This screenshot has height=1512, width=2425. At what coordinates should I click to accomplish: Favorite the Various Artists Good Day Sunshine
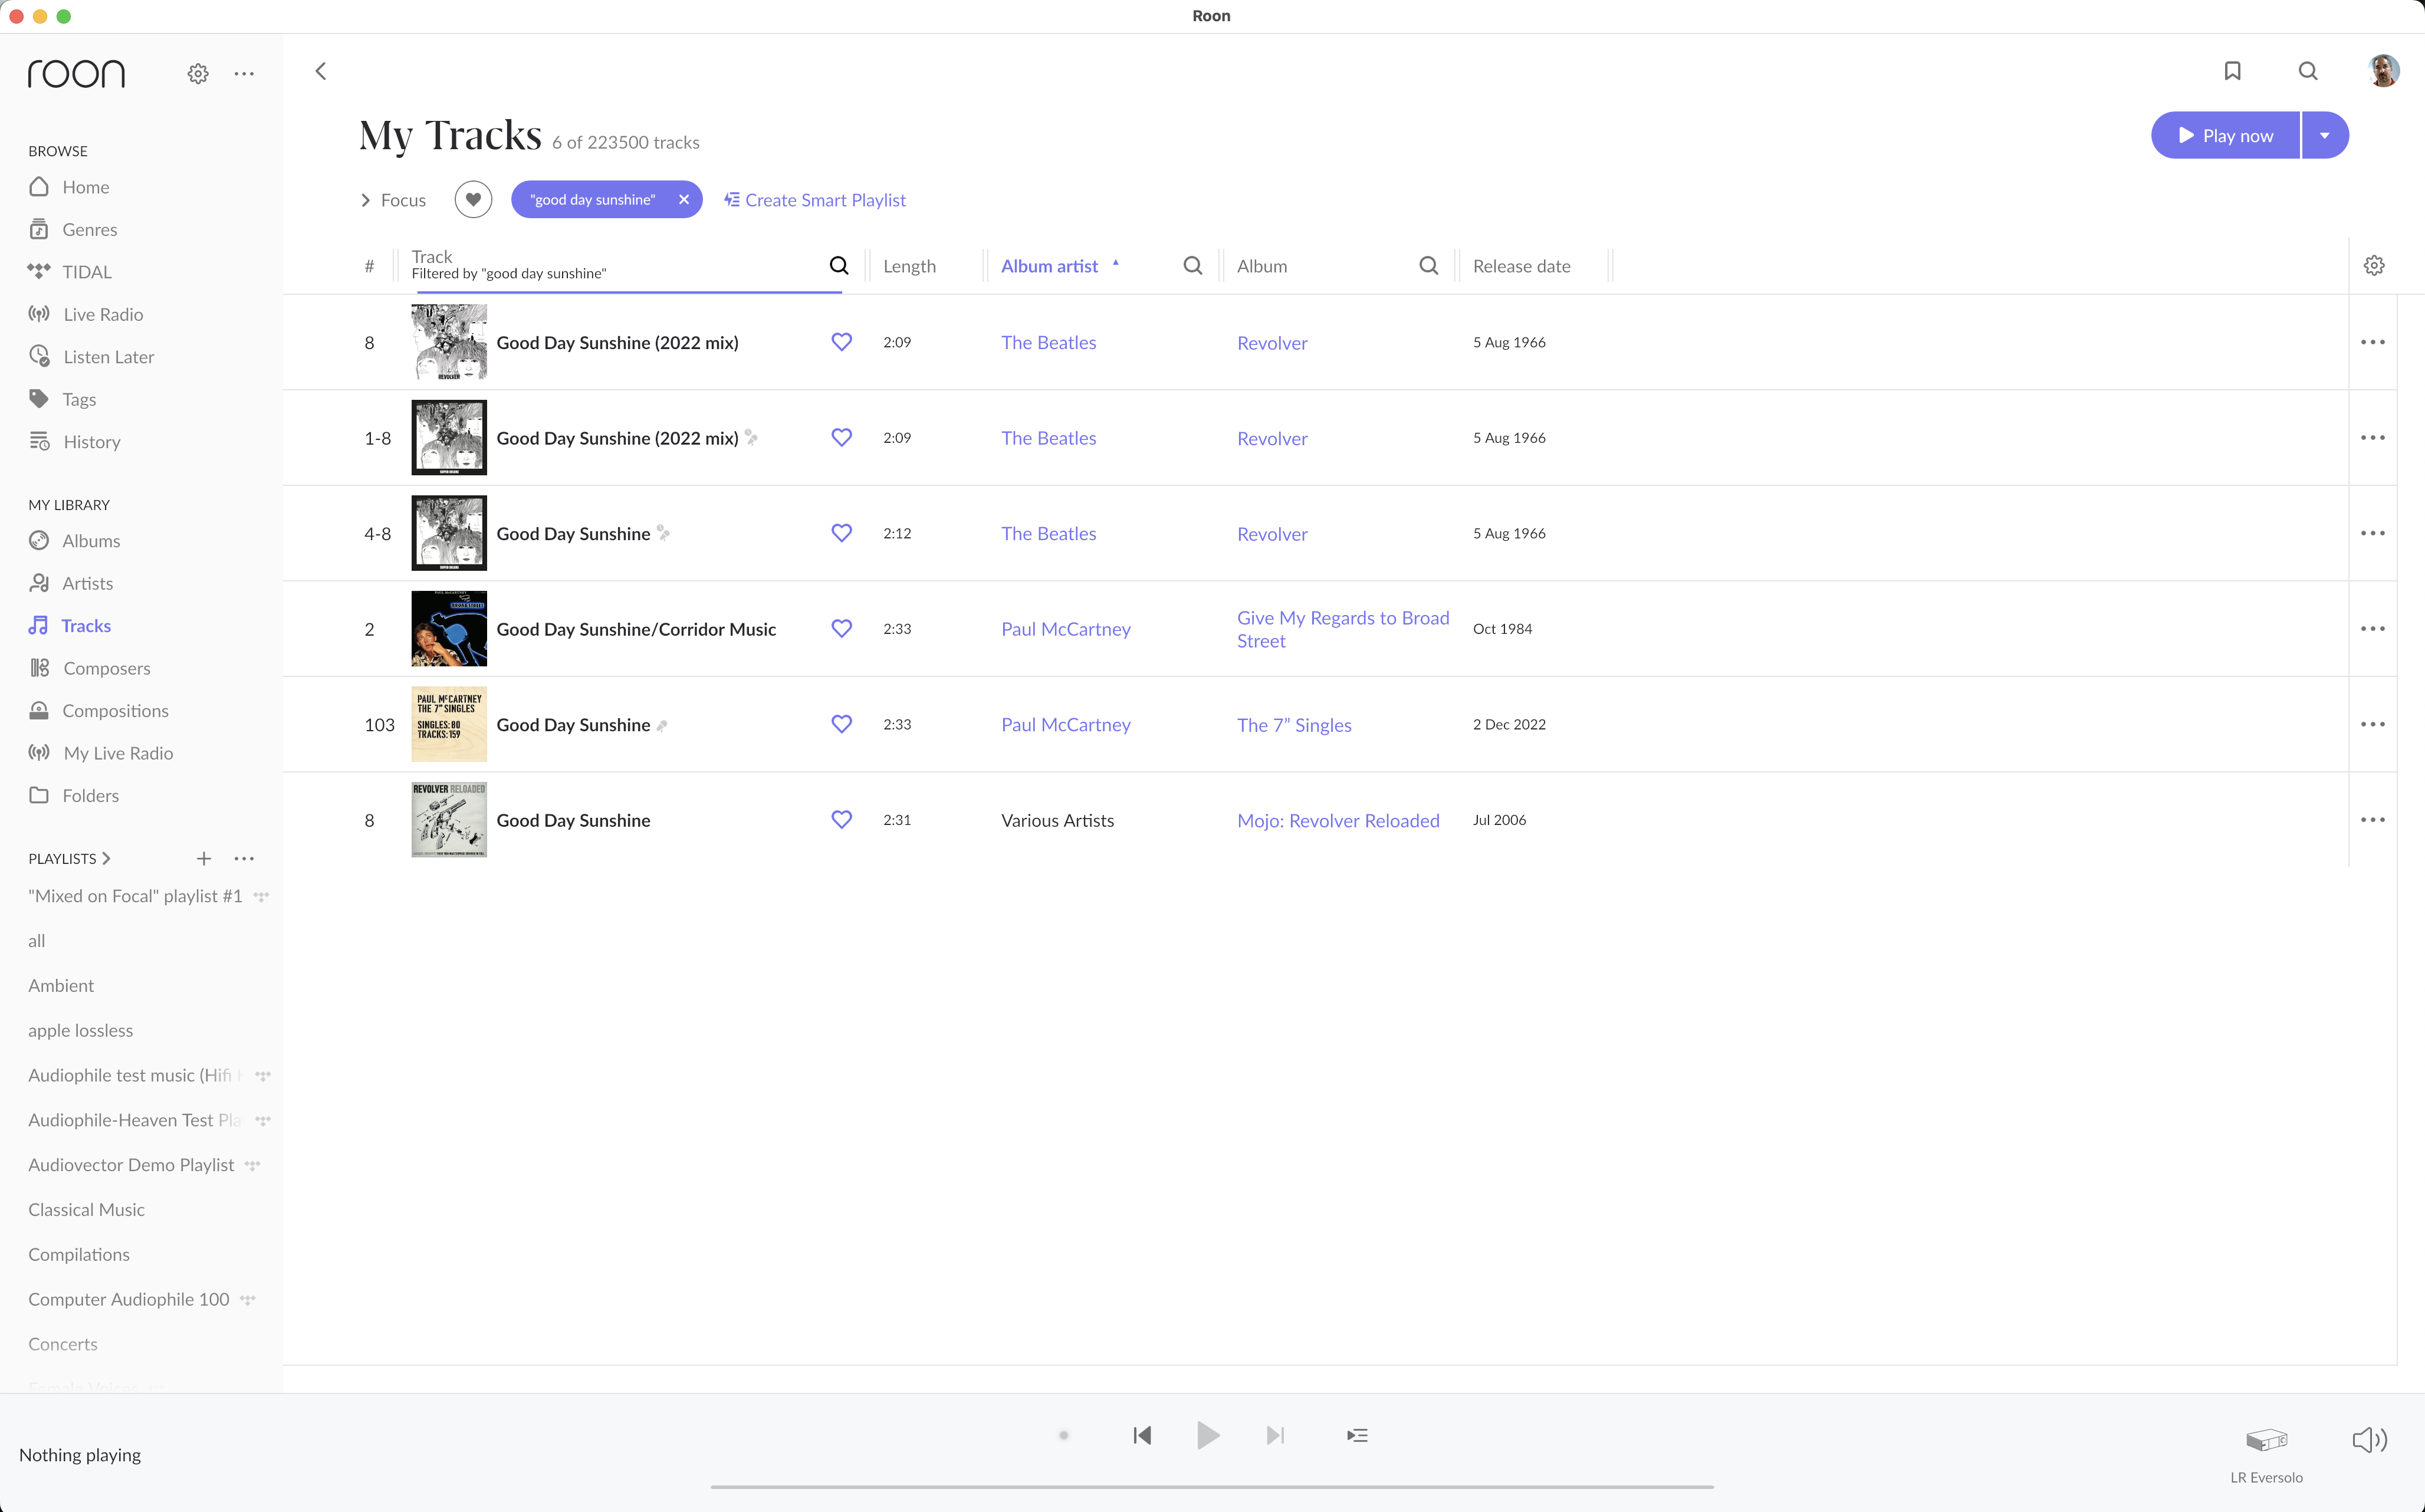click(842, 820)
